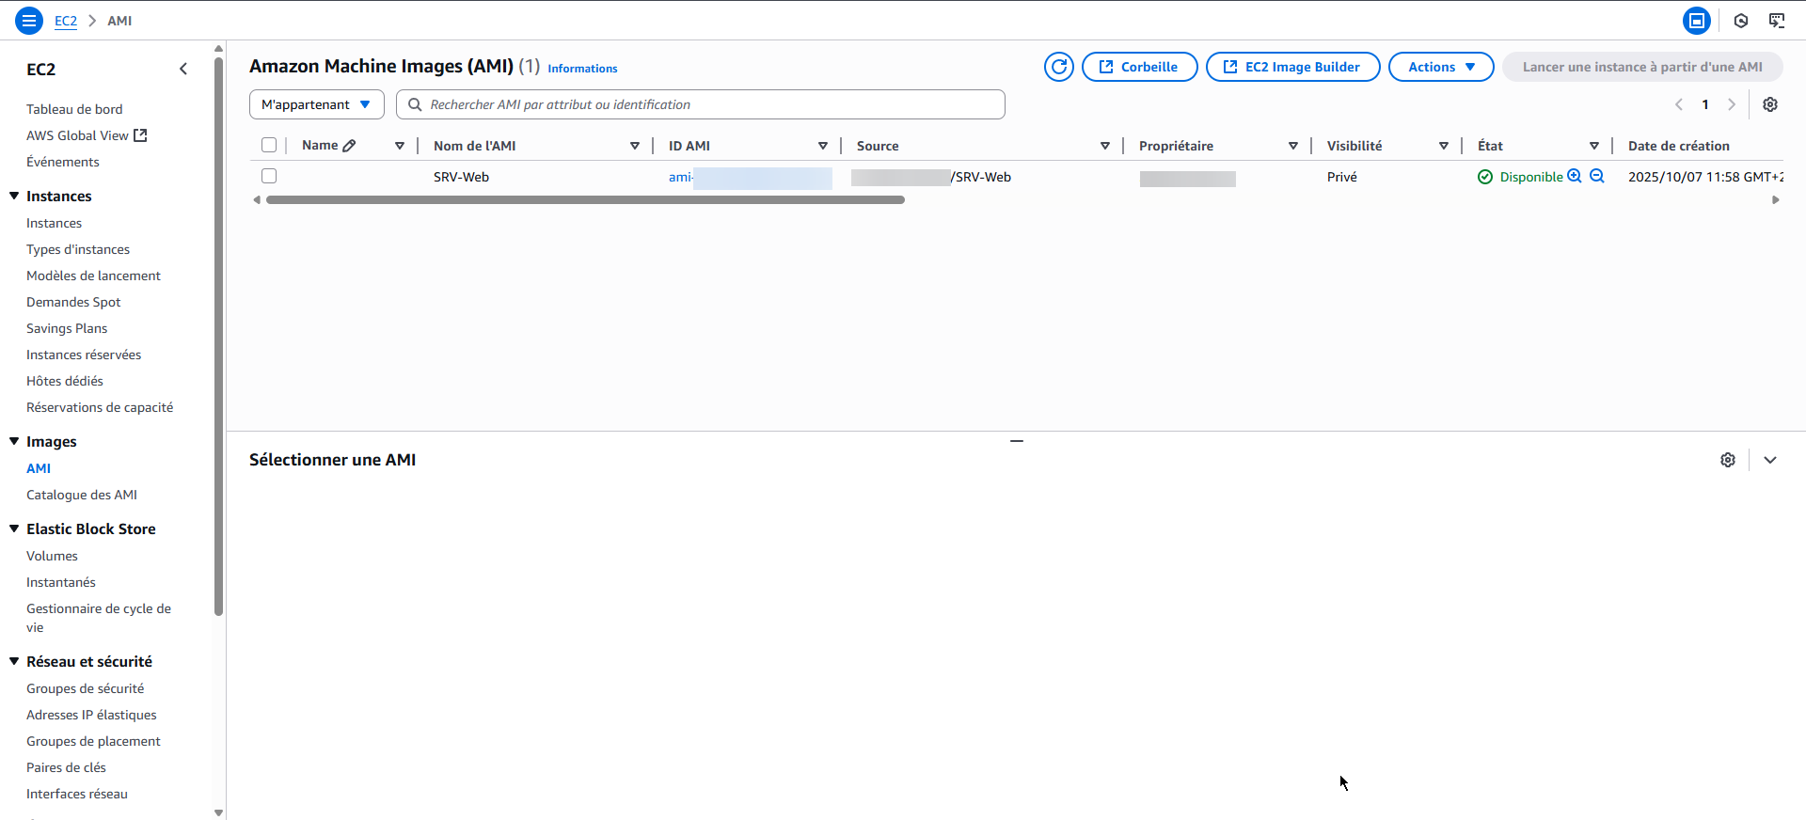
Task: Open the Informations link
Action: point(582,69)
